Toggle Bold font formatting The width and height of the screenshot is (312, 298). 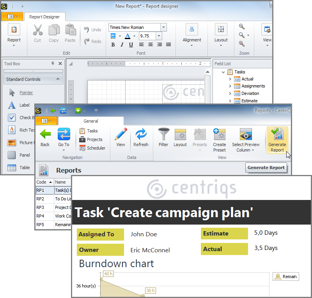(113, 45)
